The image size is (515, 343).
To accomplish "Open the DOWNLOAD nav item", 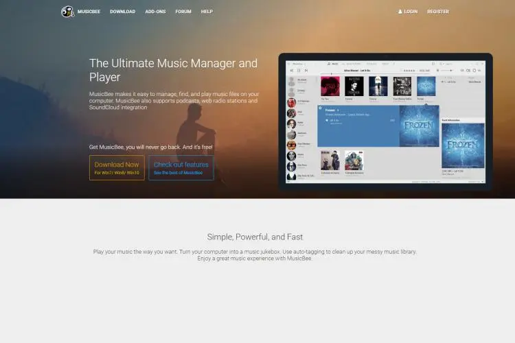I will [x=122, y=12].
